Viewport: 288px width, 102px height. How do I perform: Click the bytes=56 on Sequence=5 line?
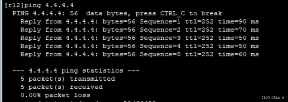tap(119, 54)
